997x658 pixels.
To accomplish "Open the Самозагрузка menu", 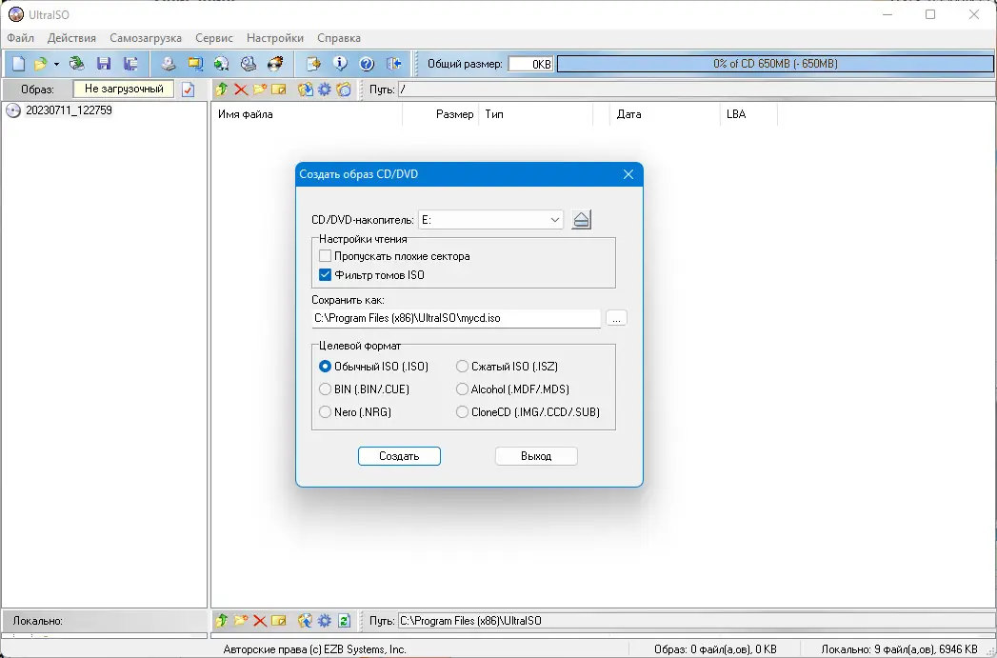I will click(146, 38).
